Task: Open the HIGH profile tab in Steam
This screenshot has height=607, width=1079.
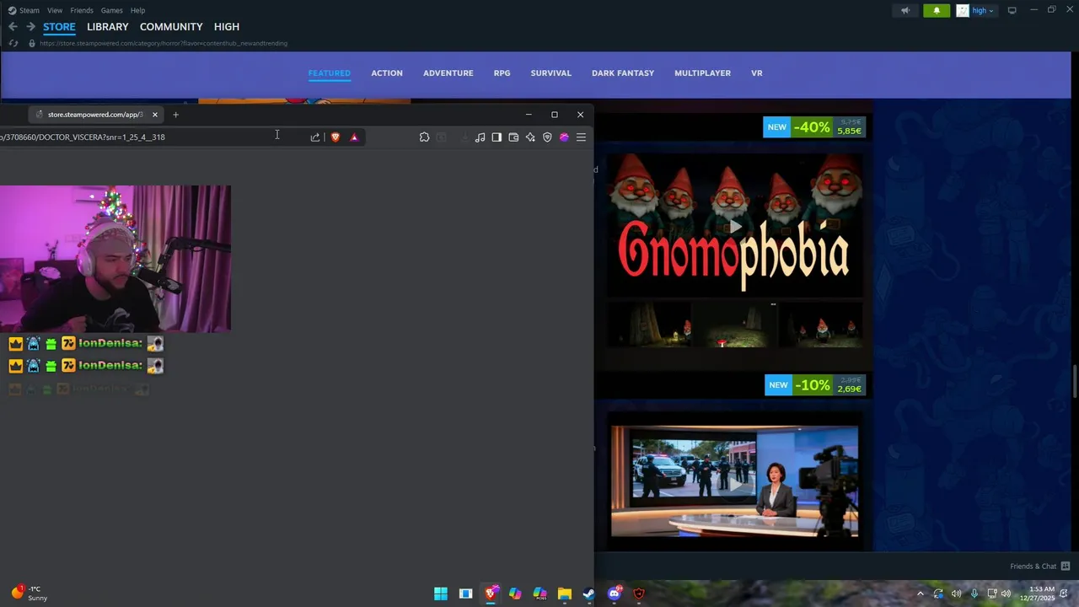Action: [227, 27]
